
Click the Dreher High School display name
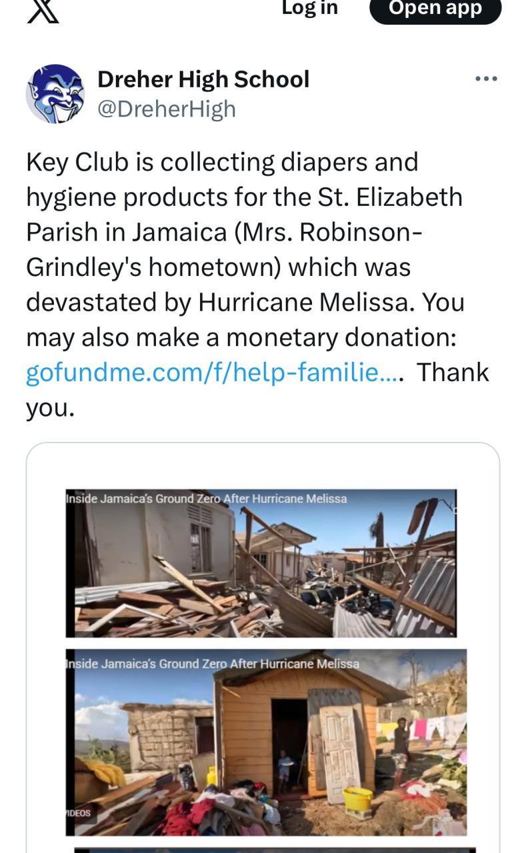(203, 79)
